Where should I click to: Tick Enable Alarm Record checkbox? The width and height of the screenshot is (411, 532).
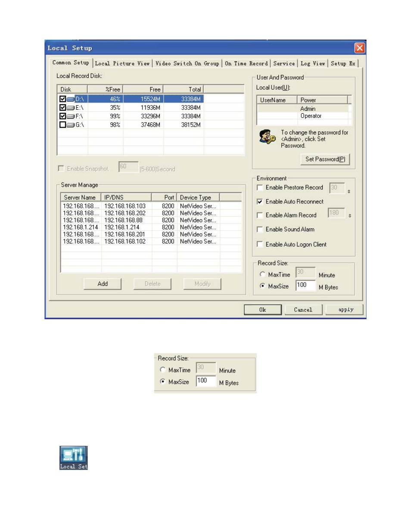[260, 215]
